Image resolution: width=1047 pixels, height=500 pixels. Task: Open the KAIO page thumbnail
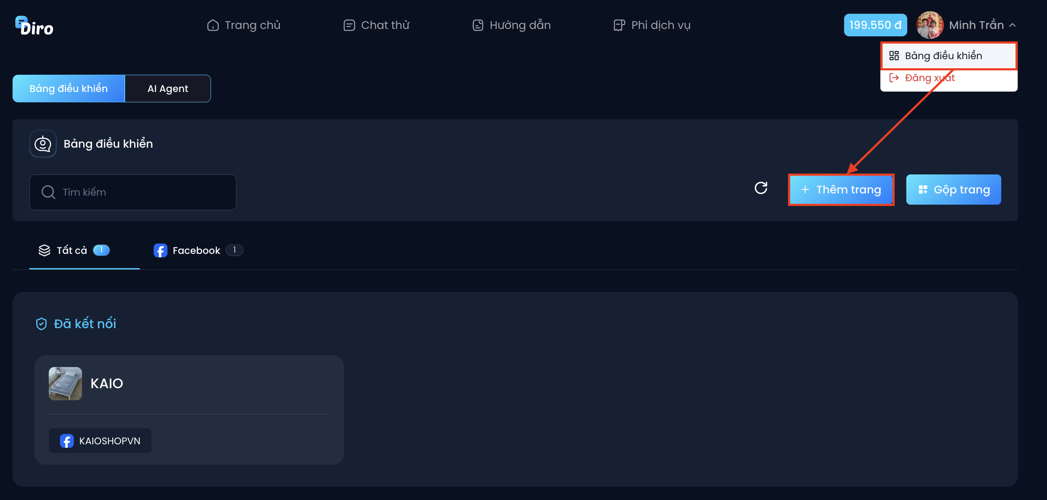click(65, 383)
